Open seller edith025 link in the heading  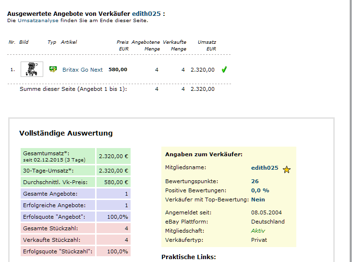tap(146, 14)
